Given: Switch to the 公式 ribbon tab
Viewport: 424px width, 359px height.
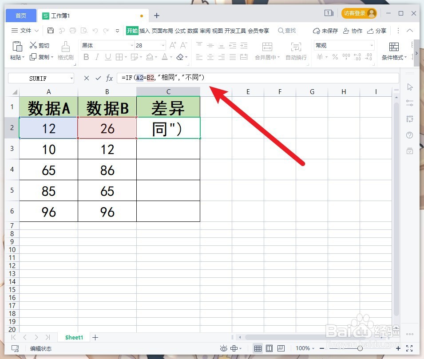Looking at the screenshot, I should tap(179, 31).
